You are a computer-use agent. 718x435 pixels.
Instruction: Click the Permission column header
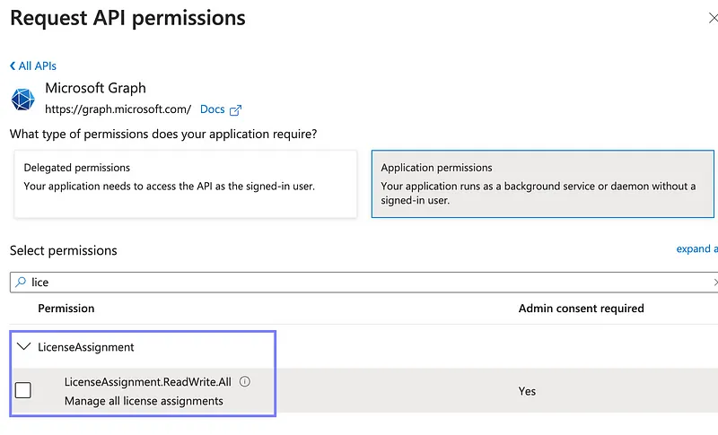click(66, 309)
